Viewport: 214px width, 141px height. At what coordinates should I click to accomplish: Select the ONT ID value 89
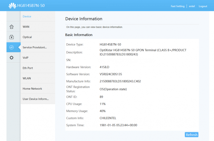coord(101,97)
